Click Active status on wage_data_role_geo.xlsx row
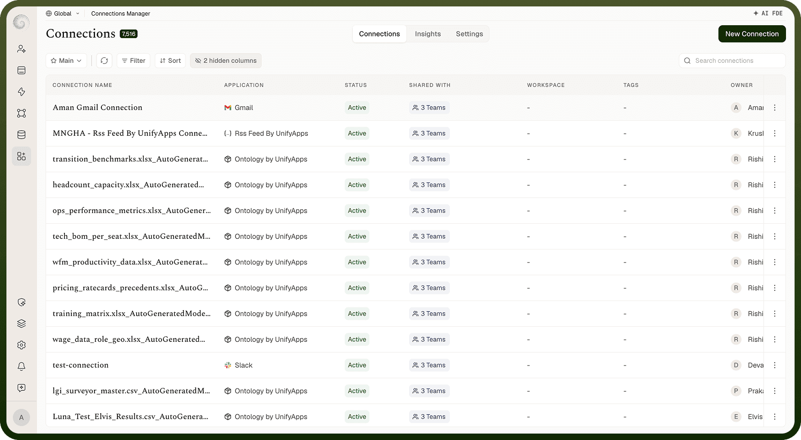 pos(357,340)
